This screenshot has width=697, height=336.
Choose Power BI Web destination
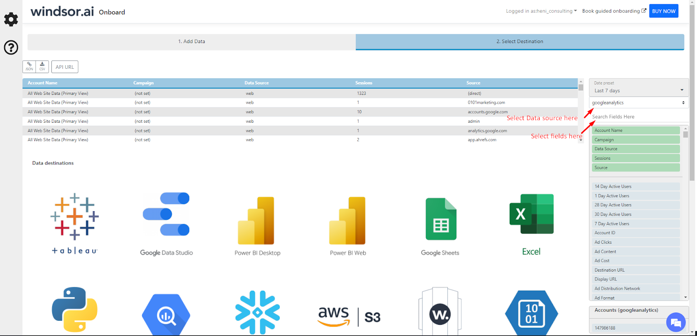pos(348,226)
